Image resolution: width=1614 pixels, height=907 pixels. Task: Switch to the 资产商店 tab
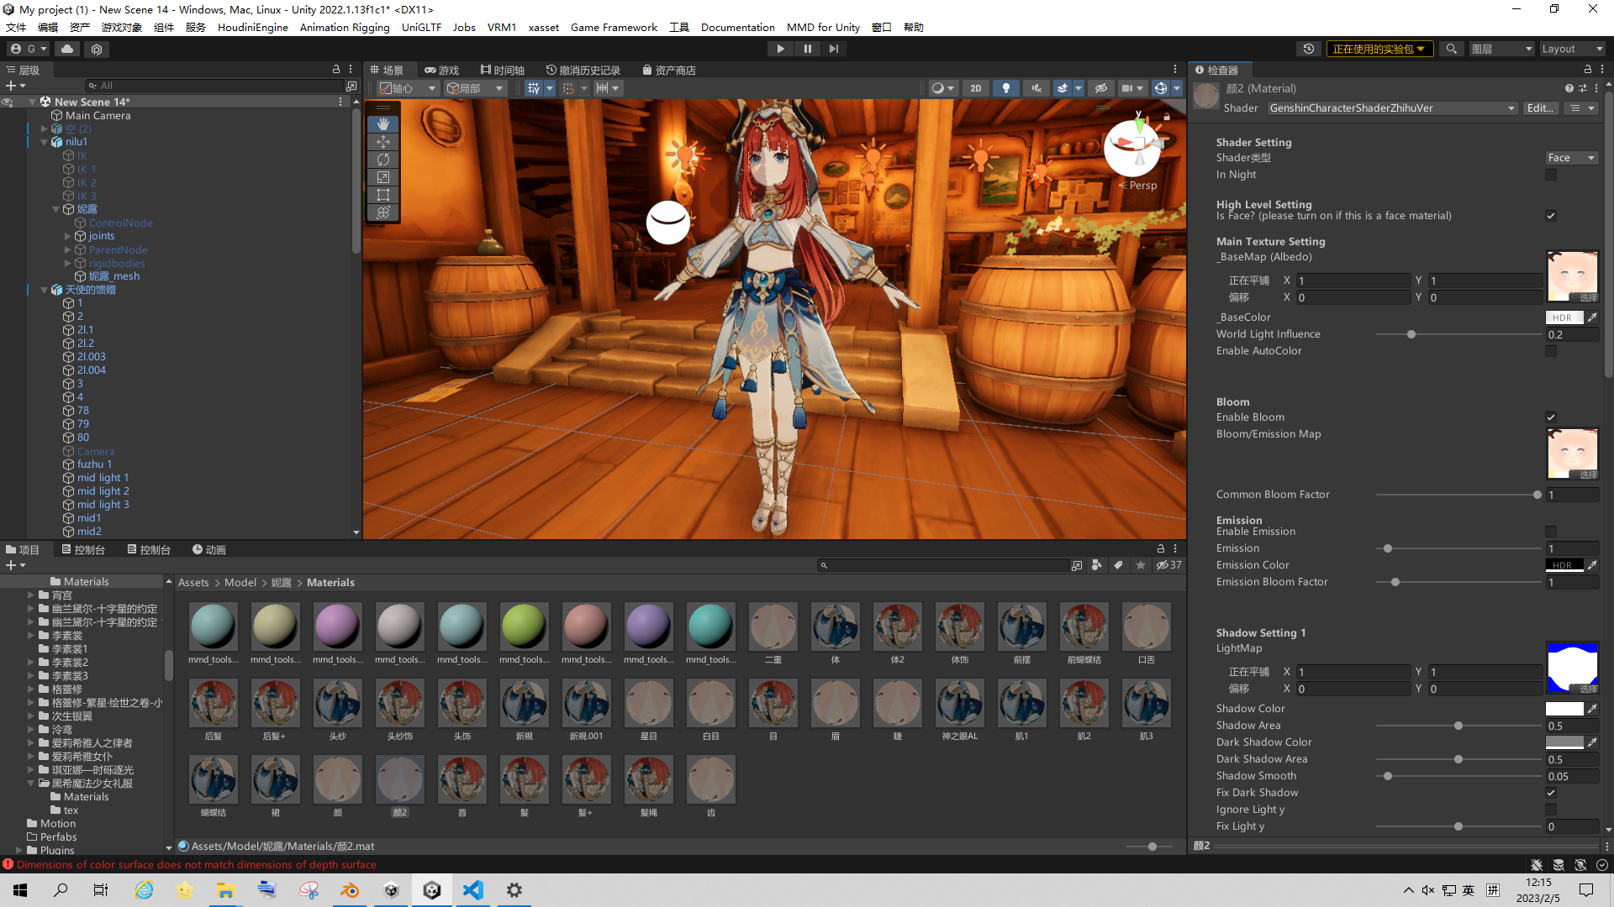pyautogui.click(x=669, y=70)
